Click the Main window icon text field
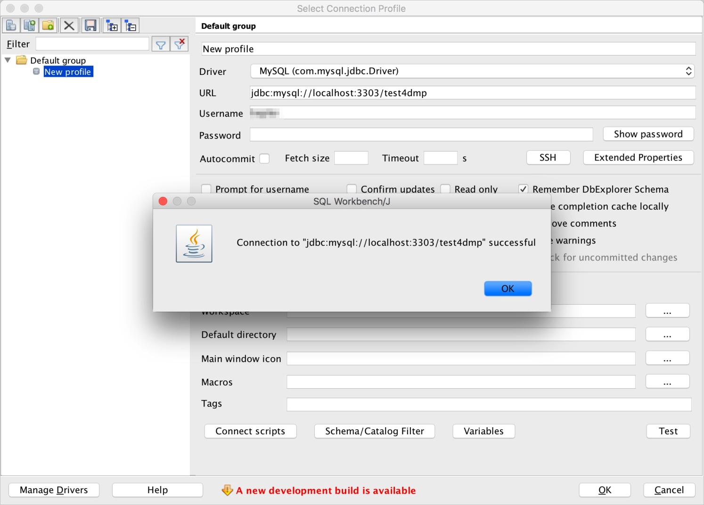704x505 pixels. click(461, 358)
